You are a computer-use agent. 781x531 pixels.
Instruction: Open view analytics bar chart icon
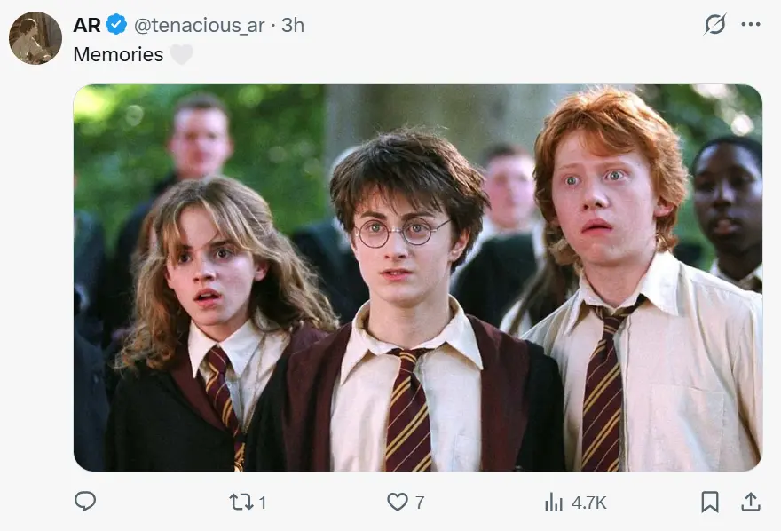(x=554, y=502)
